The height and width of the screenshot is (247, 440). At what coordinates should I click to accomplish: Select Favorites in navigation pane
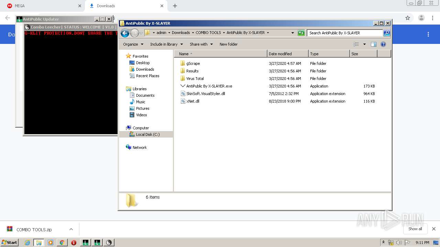[137, 56]
